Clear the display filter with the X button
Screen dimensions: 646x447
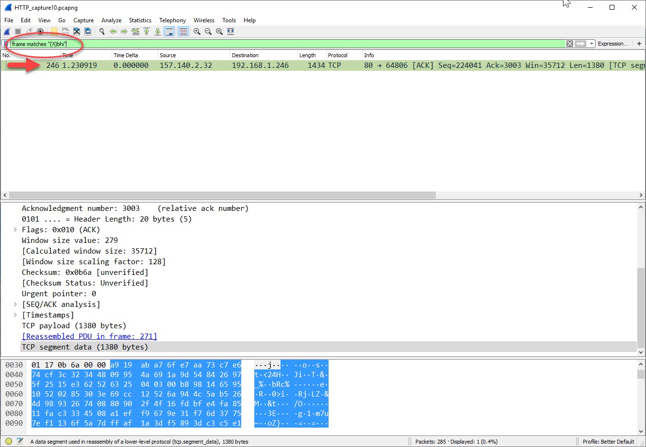point(569,44)
